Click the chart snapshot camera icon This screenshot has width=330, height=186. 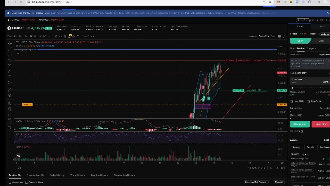pos(73,36)
